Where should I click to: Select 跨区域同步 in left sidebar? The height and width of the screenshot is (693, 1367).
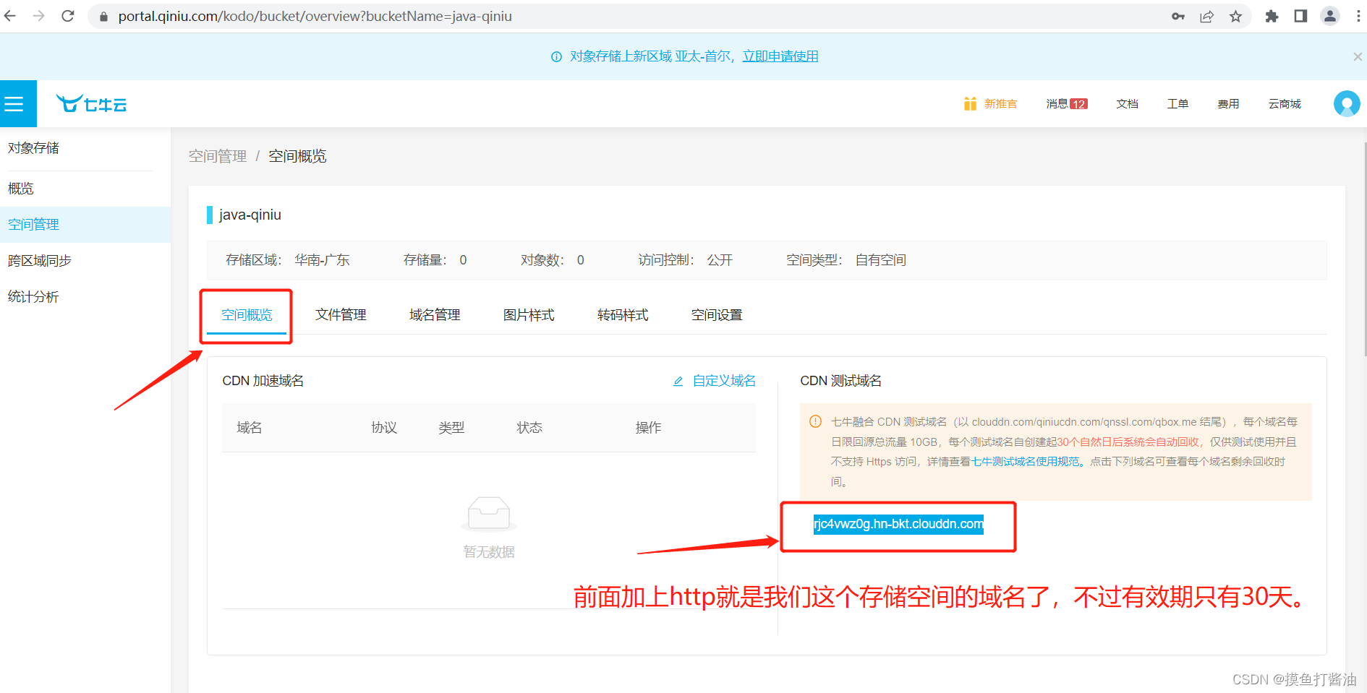point(85,261)
